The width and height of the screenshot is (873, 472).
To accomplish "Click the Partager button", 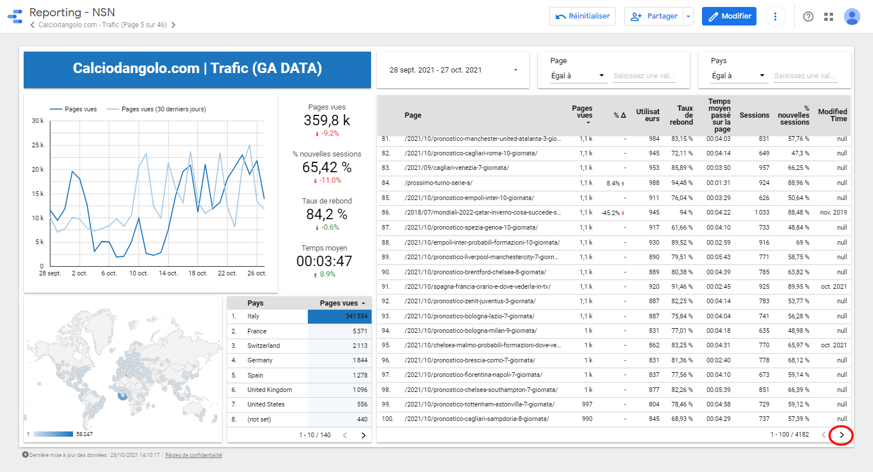I will 654,16.
